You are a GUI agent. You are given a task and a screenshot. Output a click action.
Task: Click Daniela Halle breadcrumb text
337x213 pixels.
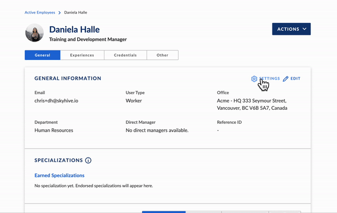tap(76, 12)
